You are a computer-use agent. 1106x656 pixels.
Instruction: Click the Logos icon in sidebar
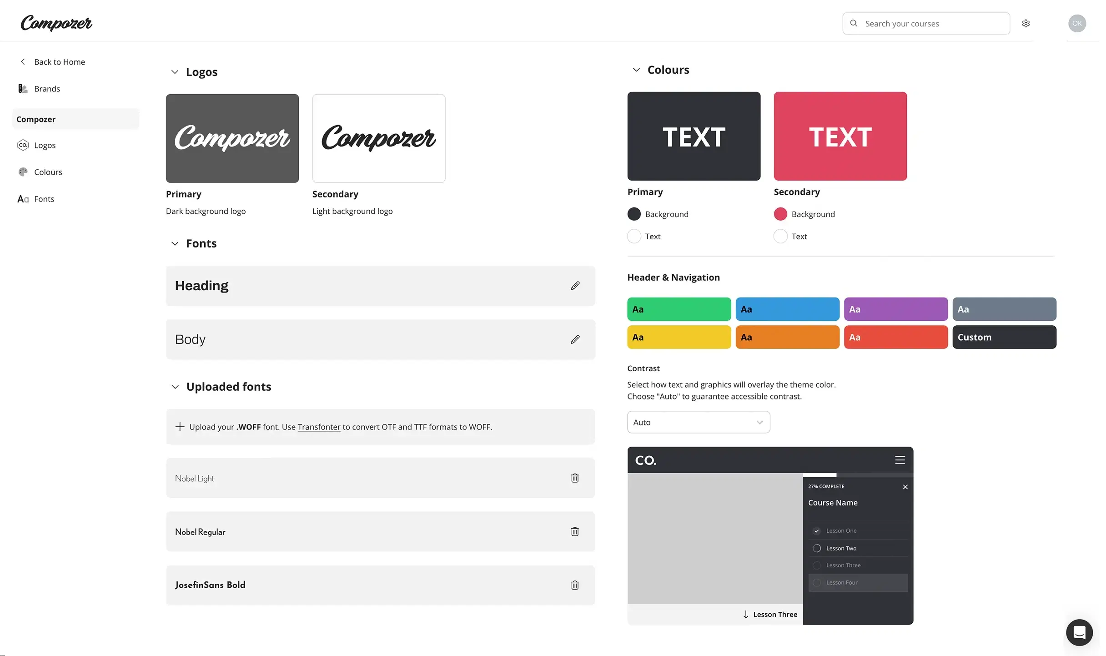click(x=23, y=145)
